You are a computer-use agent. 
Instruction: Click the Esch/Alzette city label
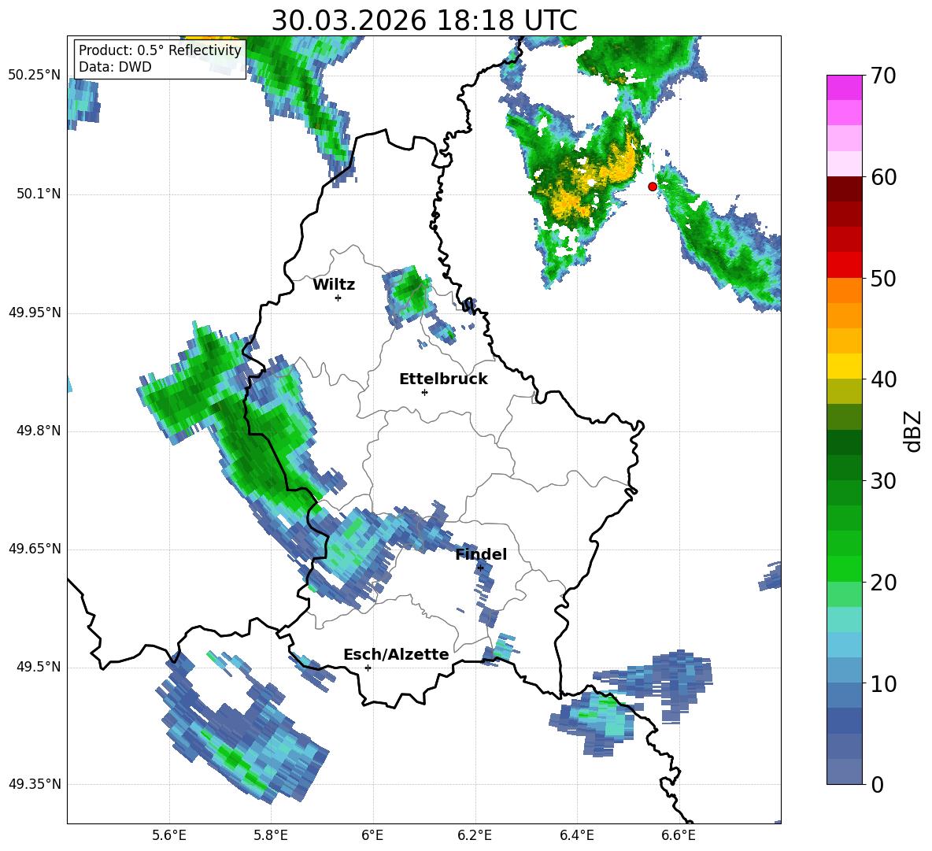[x=396, y=654]
